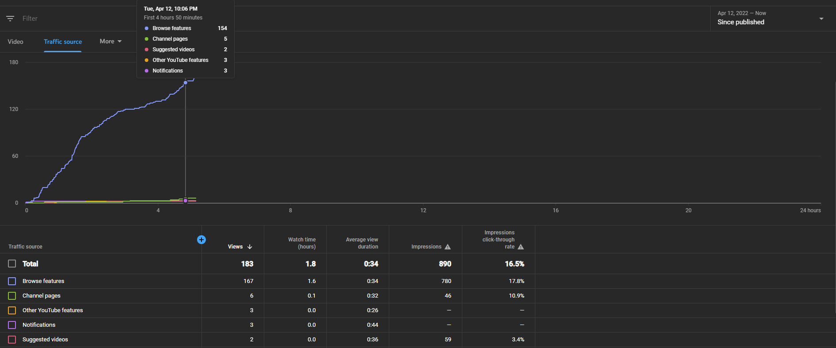Click the 180 y-axis label
Screen dimensions: 836x348
[x=14, y=62]
